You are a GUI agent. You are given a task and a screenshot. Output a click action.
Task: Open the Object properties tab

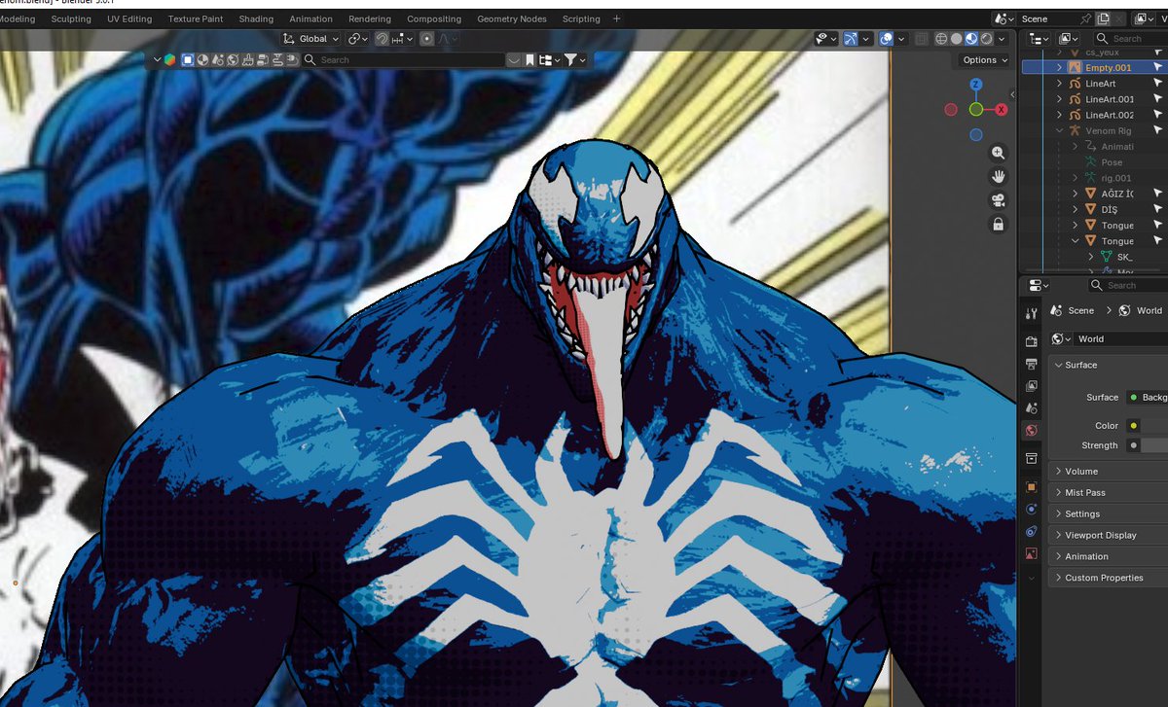click(x=1032, y=486)
